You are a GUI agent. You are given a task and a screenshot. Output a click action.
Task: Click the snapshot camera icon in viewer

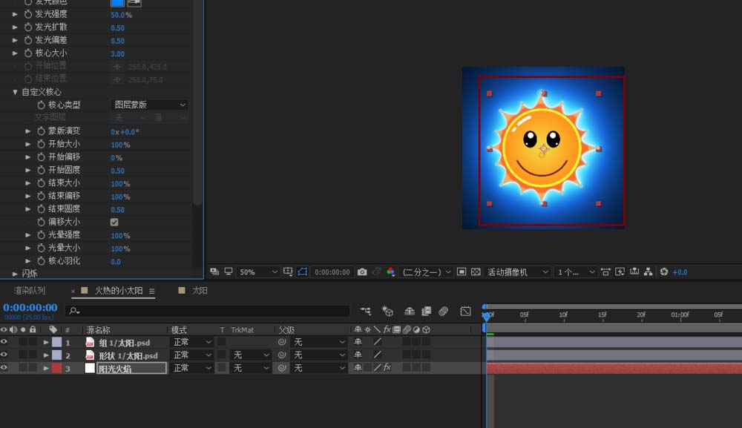point(362,272)
